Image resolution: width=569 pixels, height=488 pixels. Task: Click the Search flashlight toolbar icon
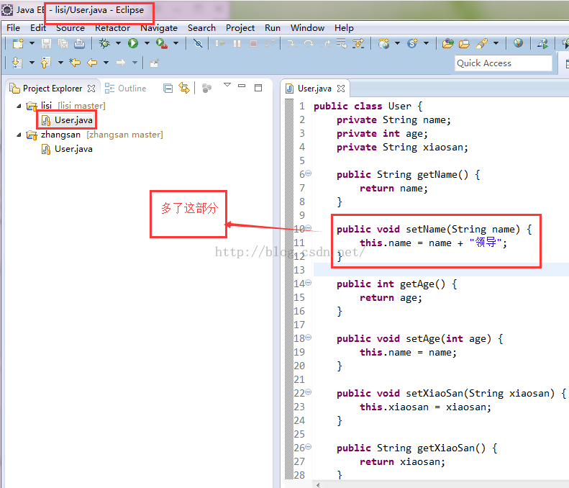tap(482, 44)
